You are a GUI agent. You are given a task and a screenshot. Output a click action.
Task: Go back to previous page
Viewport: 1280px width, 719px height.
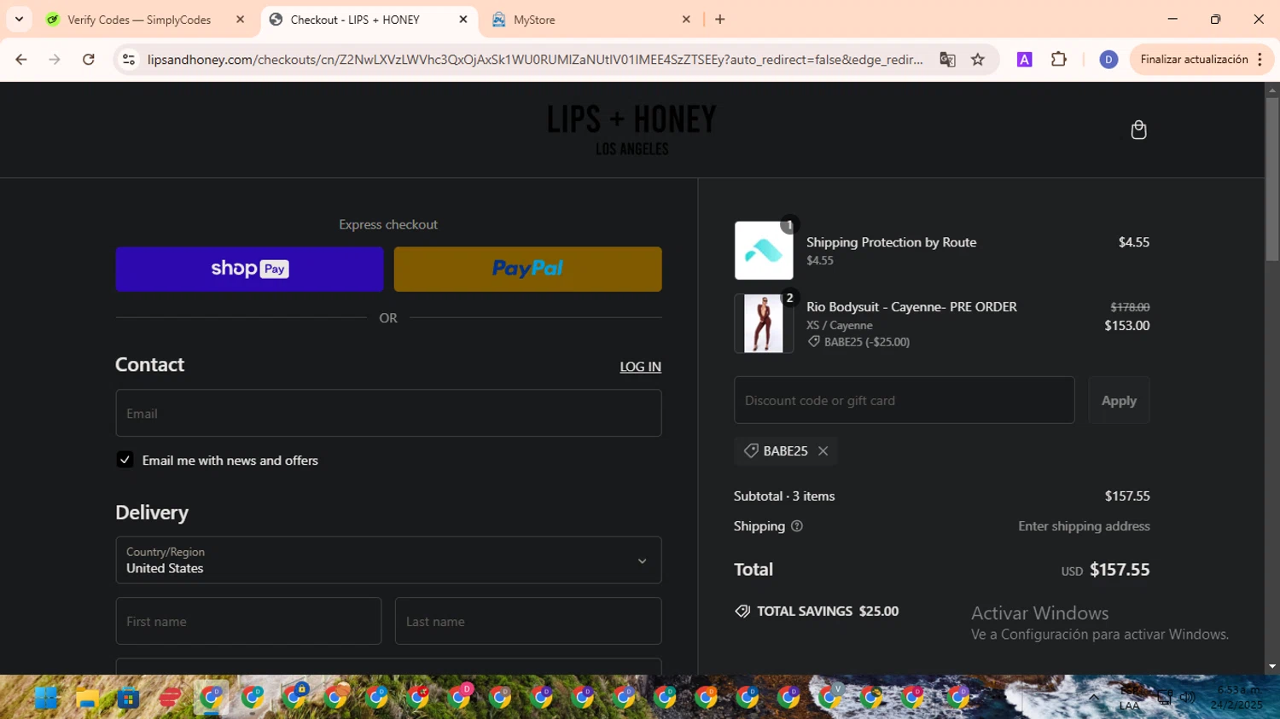[21, 60]
